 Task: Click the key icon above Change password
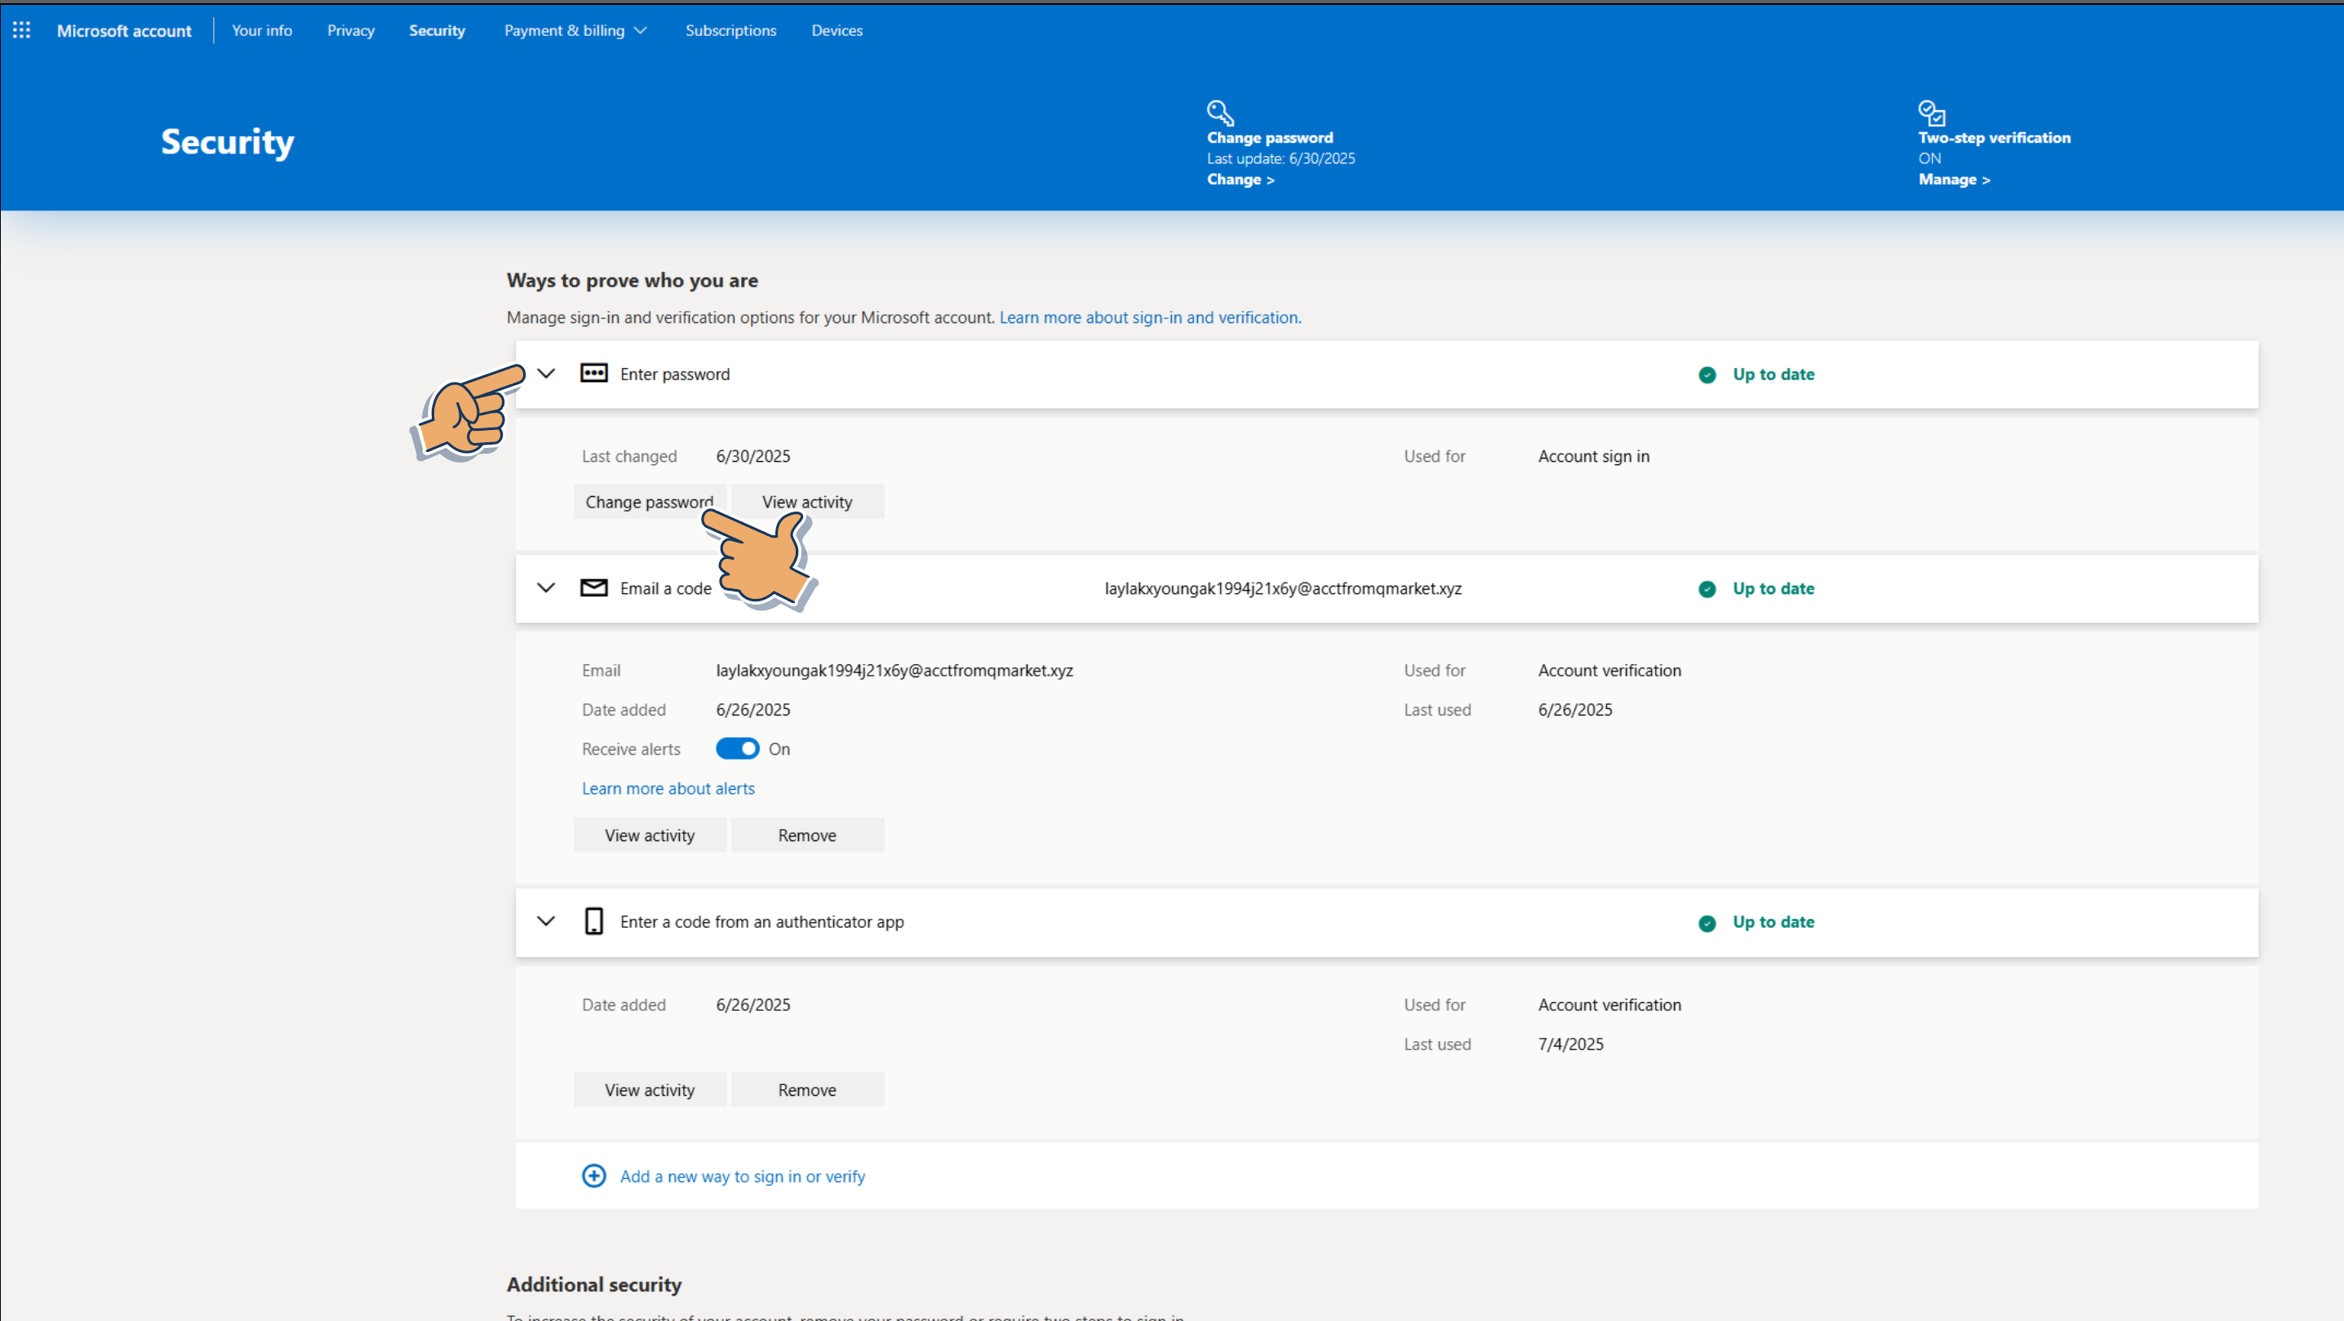pyautogui.click(x=1219, y=113)
